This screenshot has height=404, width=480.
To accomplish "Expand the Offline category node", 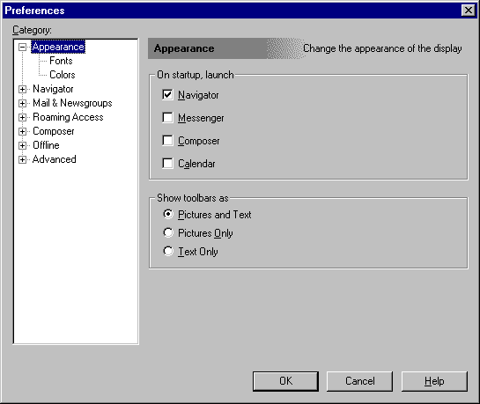I will (22, 145).
